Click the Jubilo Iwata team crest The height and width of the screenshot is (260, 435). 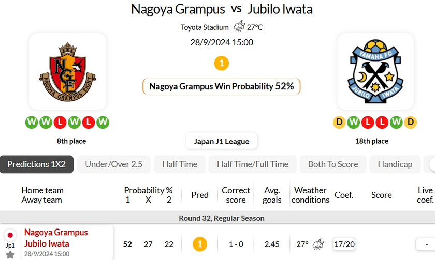[x=375, y=71]
